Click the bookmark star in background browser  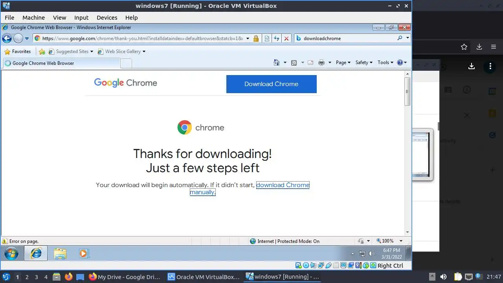pos(464,47)
